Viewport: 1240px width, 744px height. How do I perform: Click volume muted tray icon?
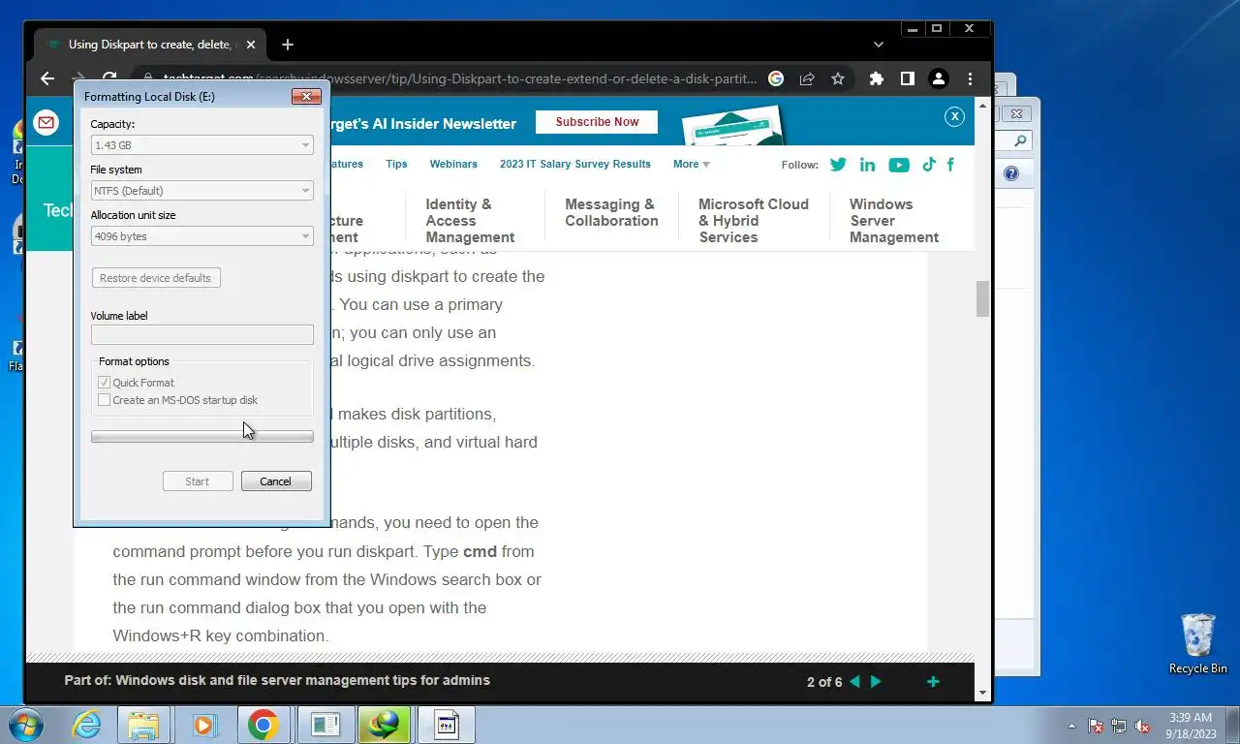tap(1142, 726)
